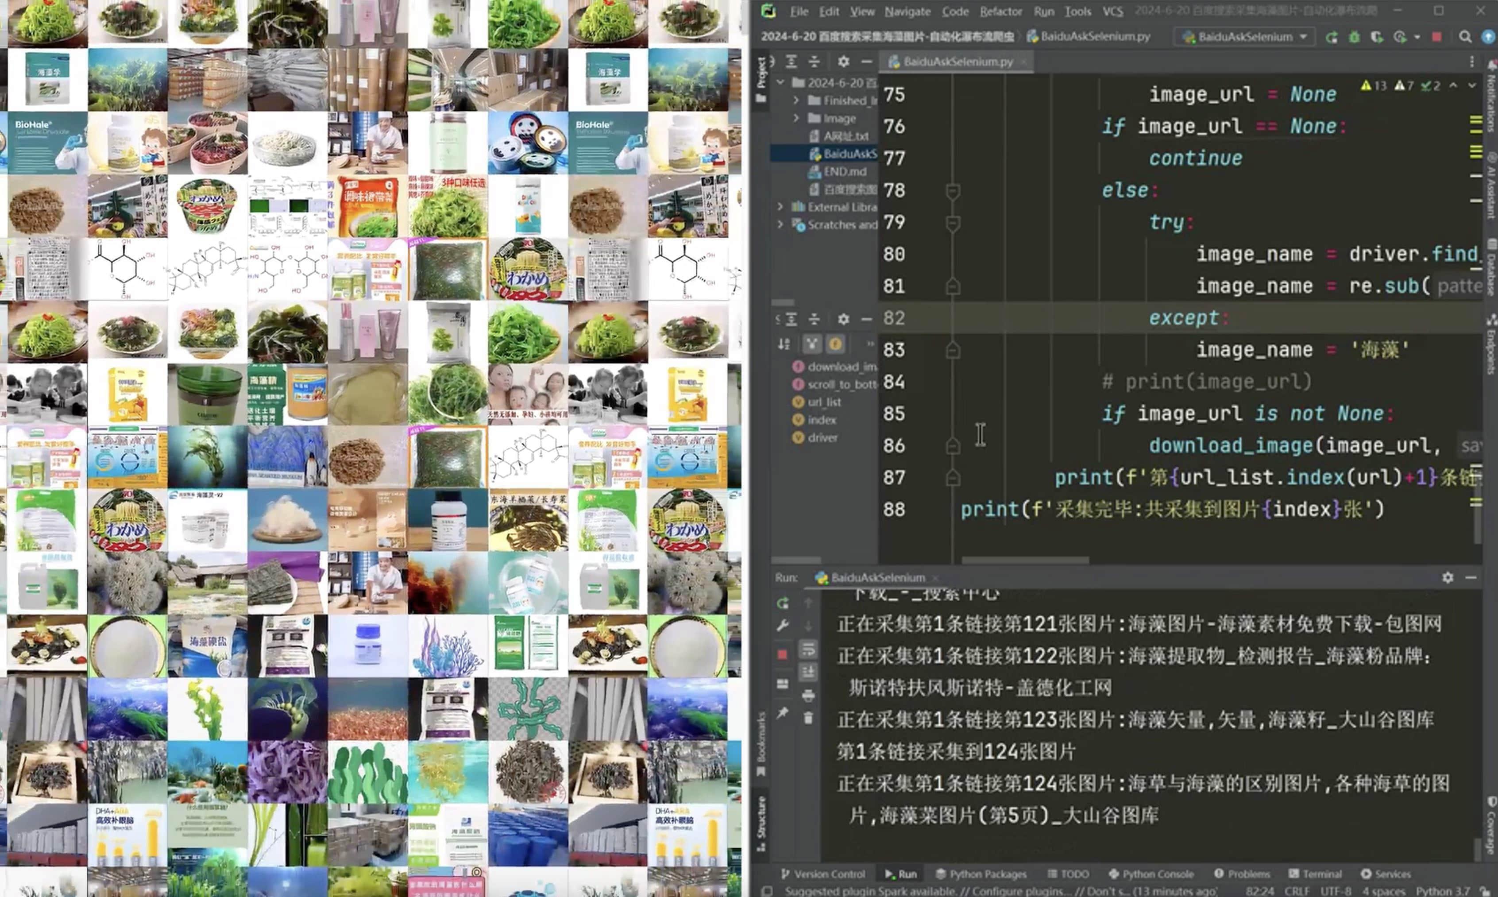
Task: Pin the Run tab with pin icon
Action: [783, 713]
